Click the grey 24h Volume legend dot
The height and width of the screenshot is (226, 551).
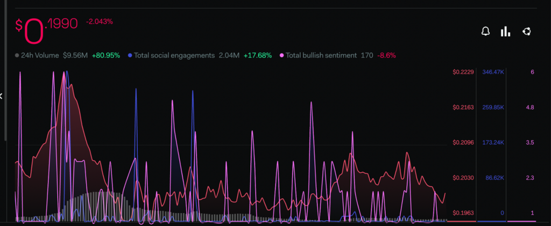click(17, 55)
